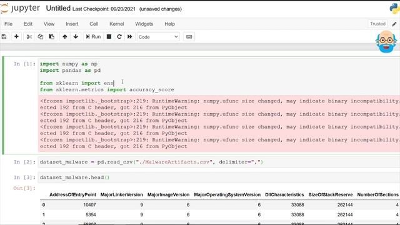Click the MajorImageVersion column header
The width and height of the screenshot is (400, 225).
point(168,194)
